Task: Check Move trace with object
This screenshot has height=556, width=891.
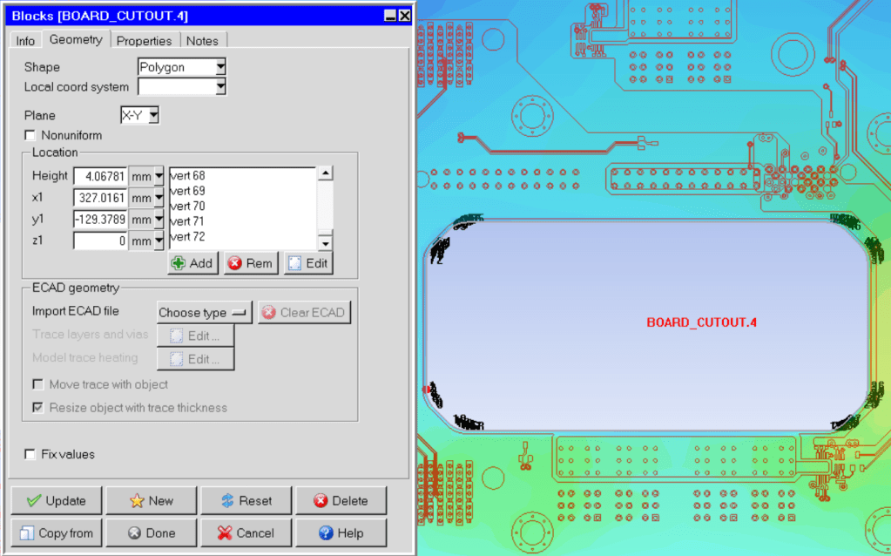Action: coord(38,384)
